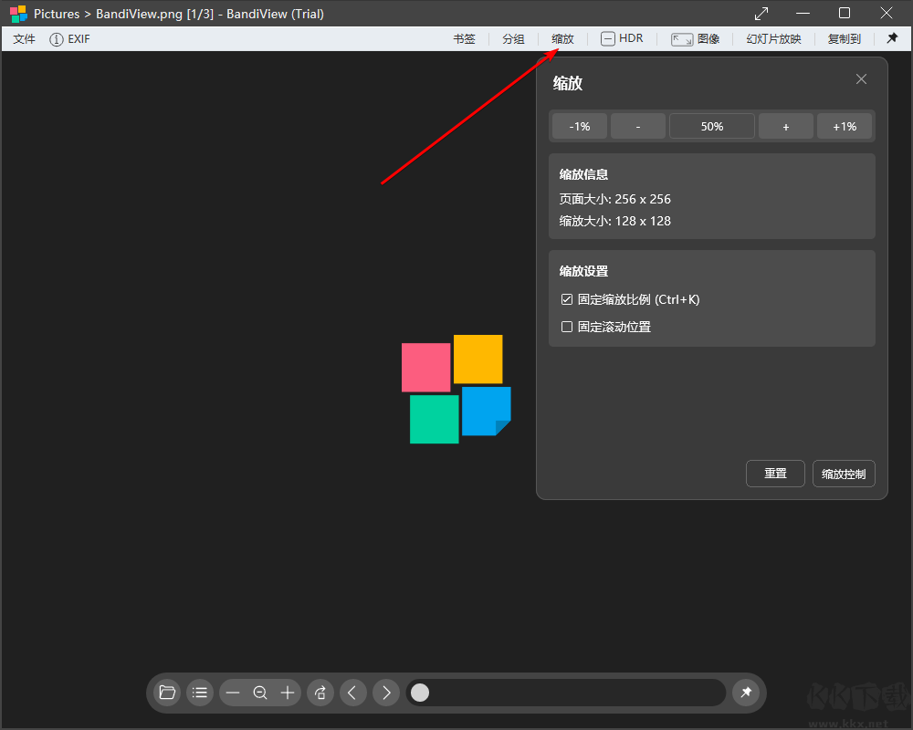
Task: Open the 分组 menu
Action: click(513, 39)
